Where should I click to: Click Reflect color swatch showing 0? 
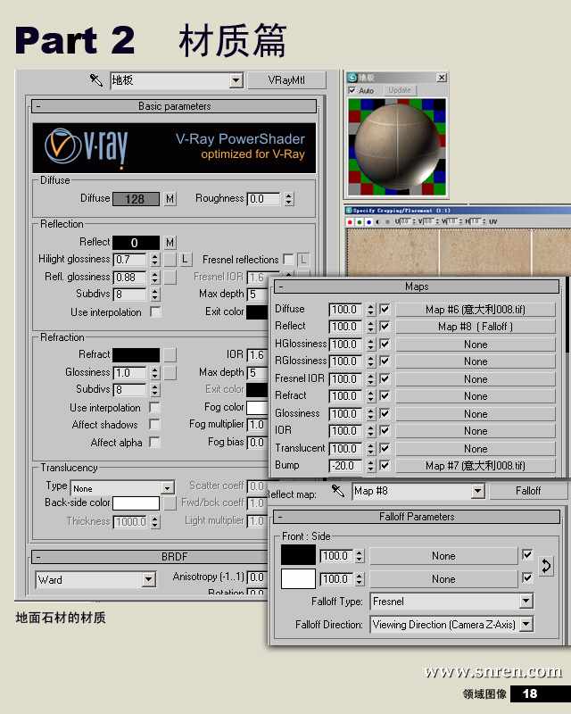click(x=136, y=242)
